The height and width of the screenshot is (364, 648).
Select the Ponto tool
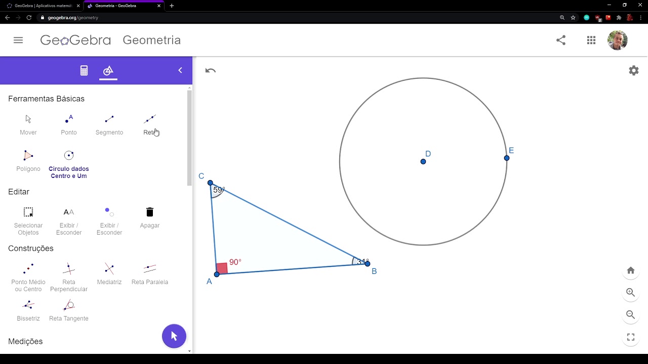[x=69, y=124]
